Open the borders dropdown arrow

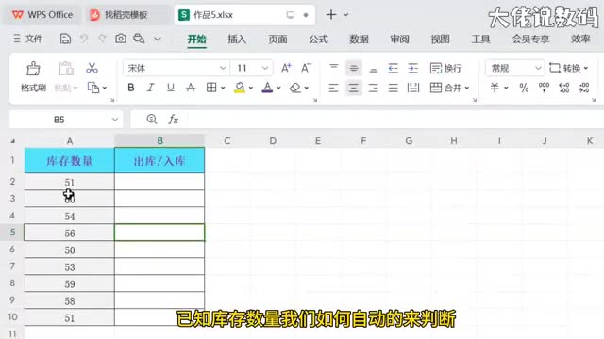tap(223, 88)
